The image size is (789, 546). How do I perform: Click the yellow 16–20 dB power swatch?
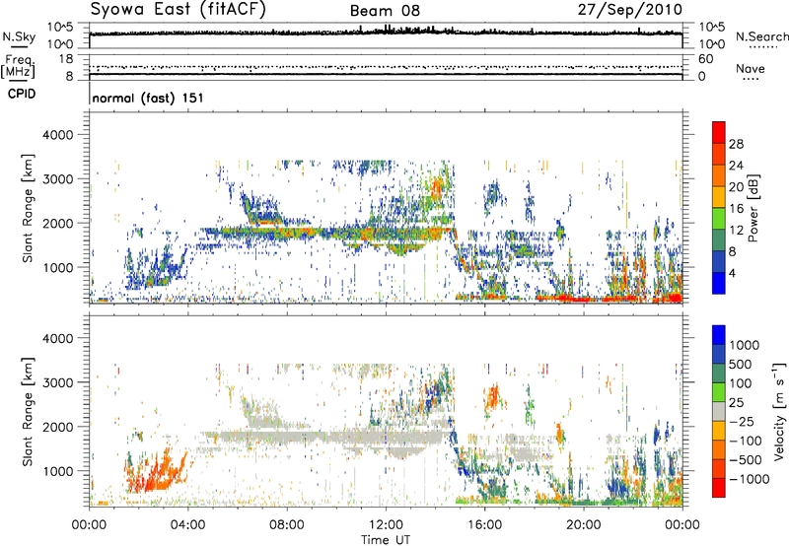[x=719, y=197]
